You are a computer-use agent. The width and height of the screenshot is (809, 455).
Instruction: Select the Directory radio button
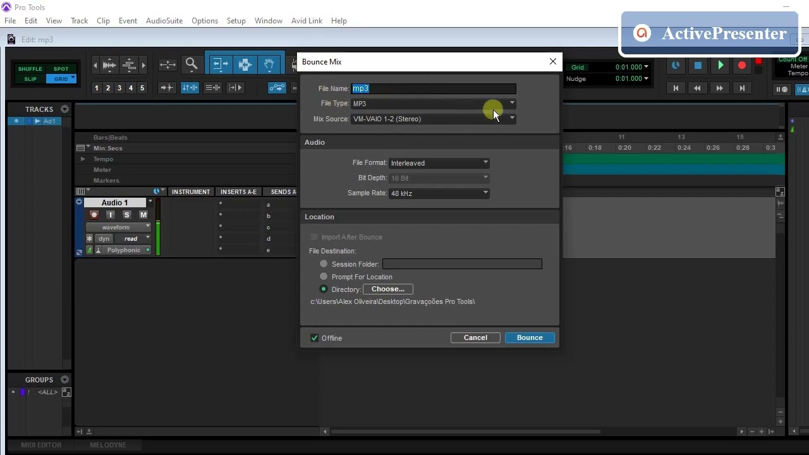pos(324,289)
